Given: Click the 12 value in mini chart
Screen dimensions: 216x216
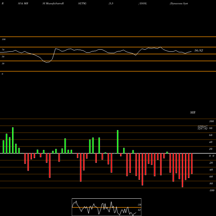Looking at the screenshot, I should click(x=139, y=210).
